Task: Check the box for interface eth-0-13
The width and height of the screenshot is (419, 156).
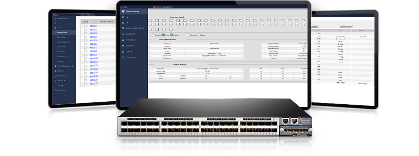Action: [85, 69]
